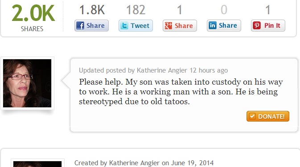Click the Facebook logo icon
Screen dimensions: 300x167
[x=80, y=25]
